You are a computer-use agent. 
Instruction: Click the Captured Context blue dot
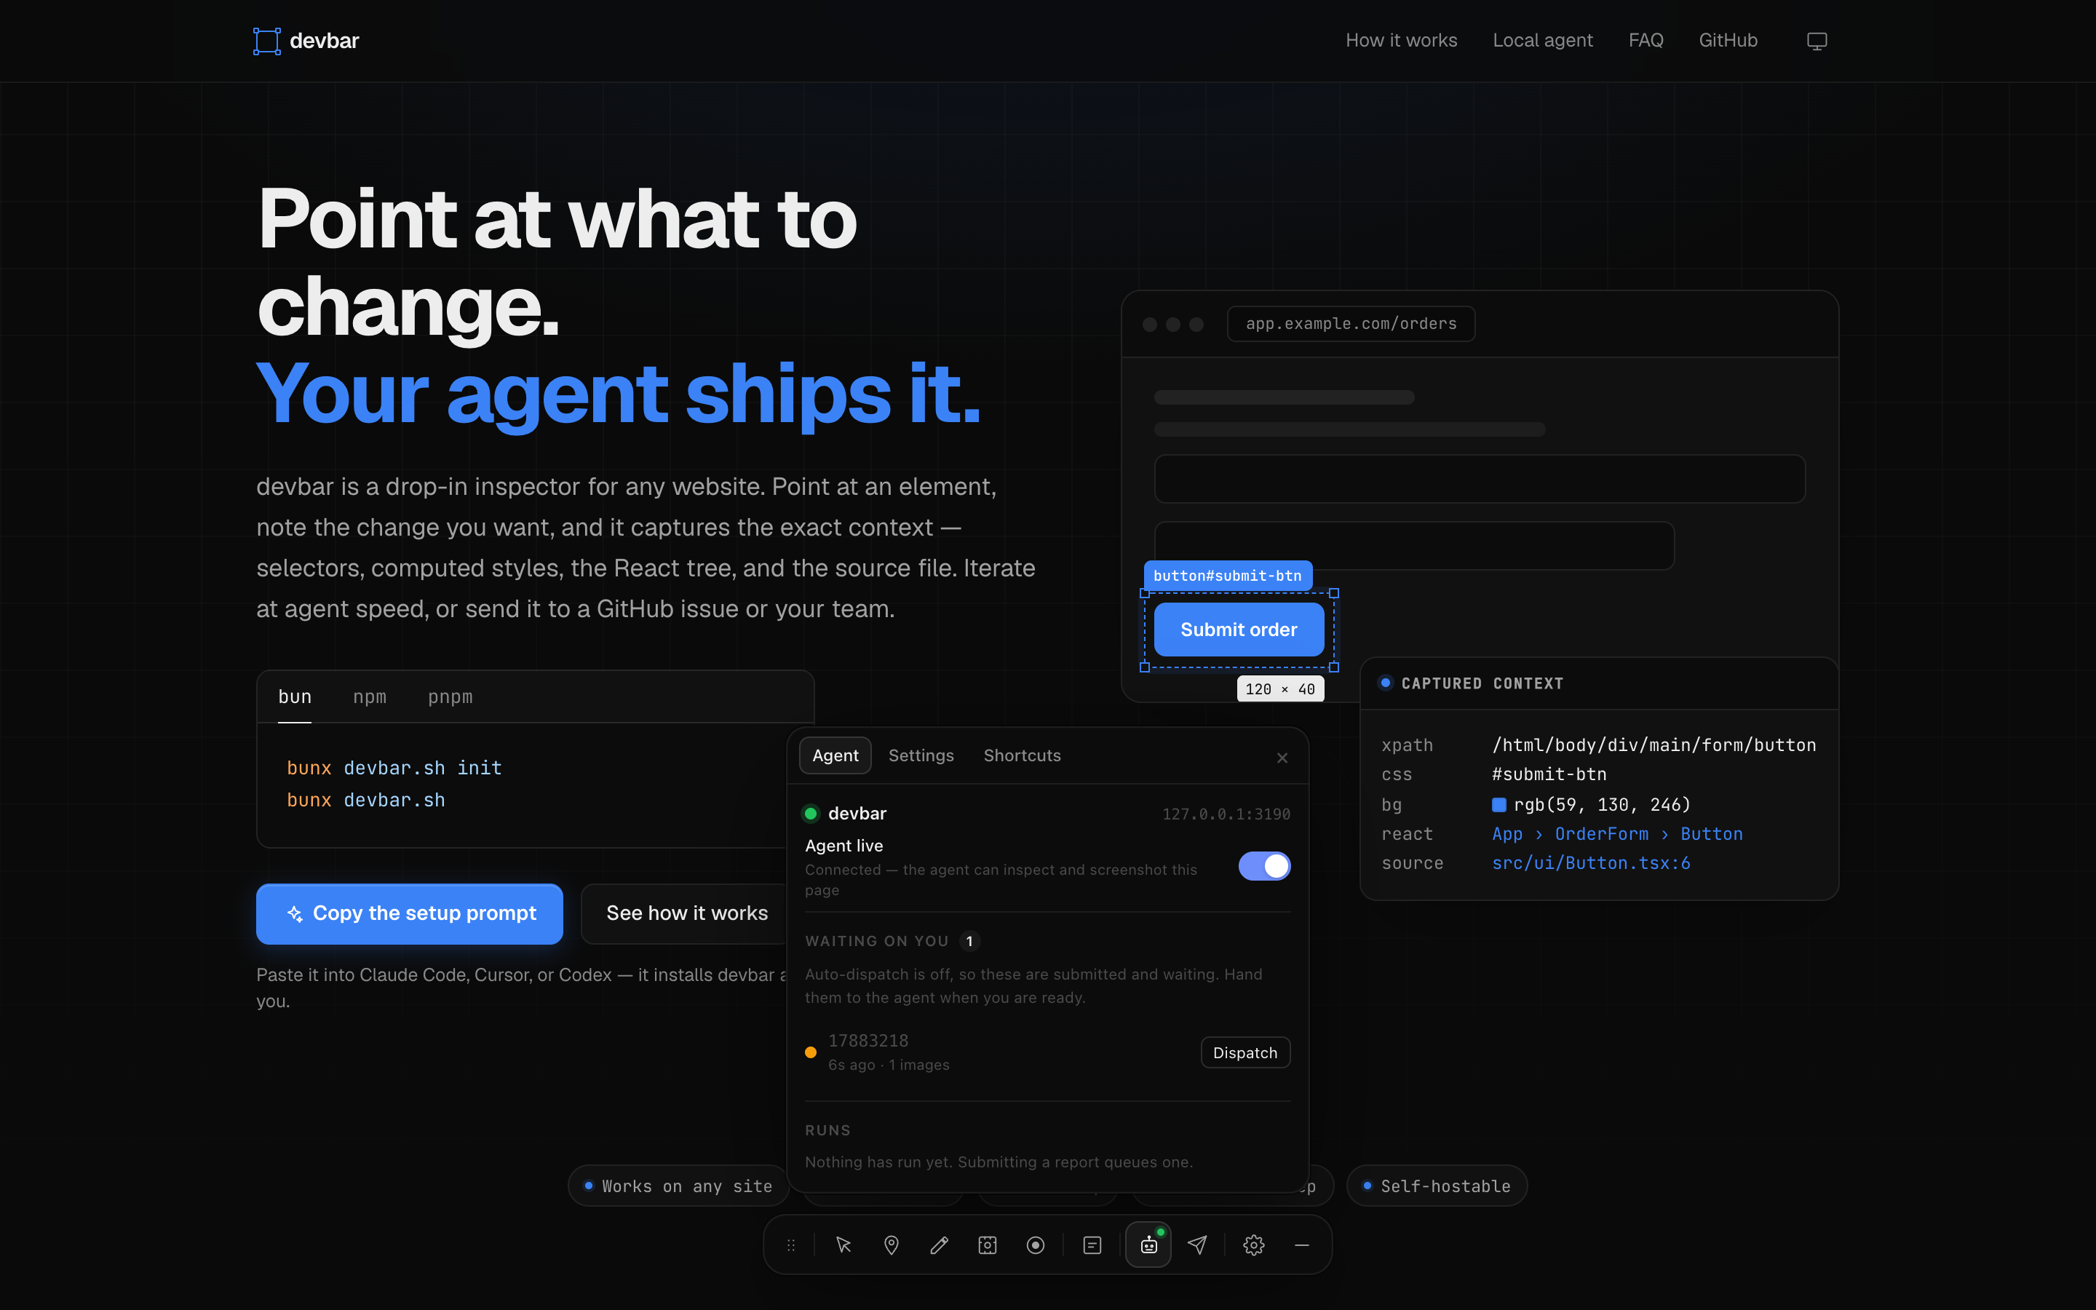coord(1385,683)
